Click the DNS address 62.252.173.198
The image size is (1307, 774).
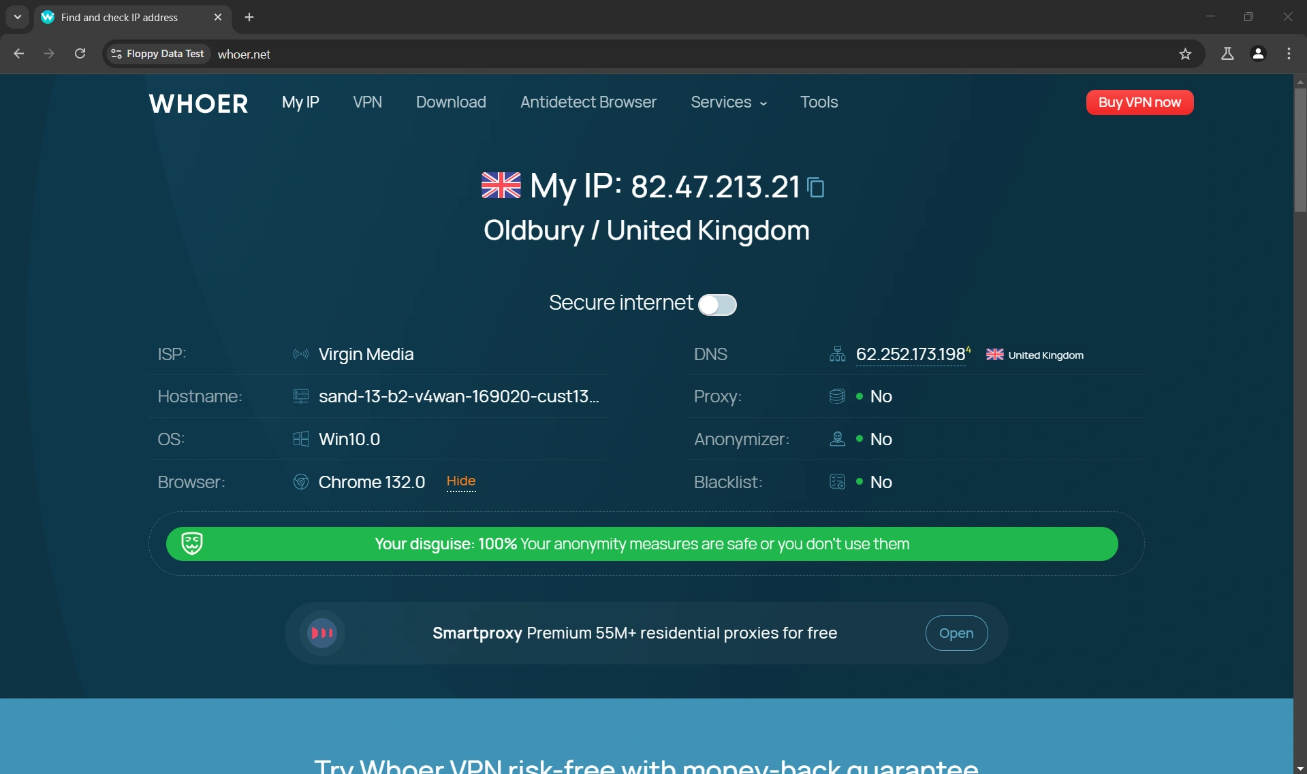[x=910, y=354]
